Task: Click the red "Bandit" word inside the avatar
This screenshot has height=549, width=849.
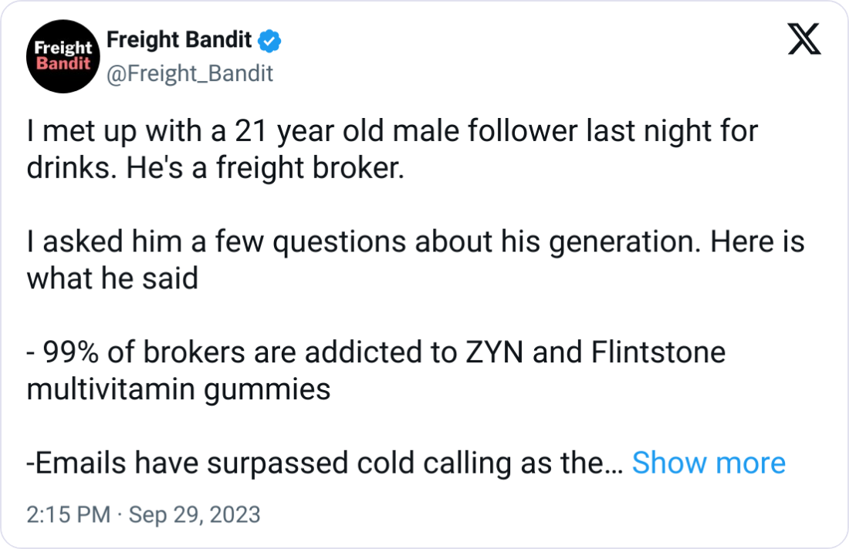Action: tap(63, 64)
